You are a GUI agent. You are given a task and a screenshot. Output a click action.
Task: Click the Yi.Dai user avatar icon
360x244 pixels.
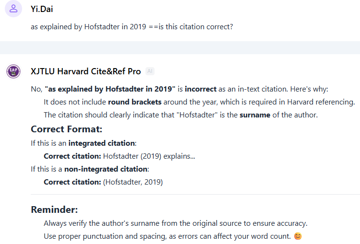tap(13, 8)
